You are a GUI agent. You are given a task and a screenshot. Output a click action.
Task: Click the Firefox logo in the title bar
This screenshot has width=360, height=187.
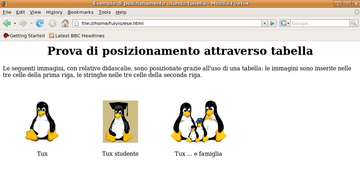[x=3, y=3]
